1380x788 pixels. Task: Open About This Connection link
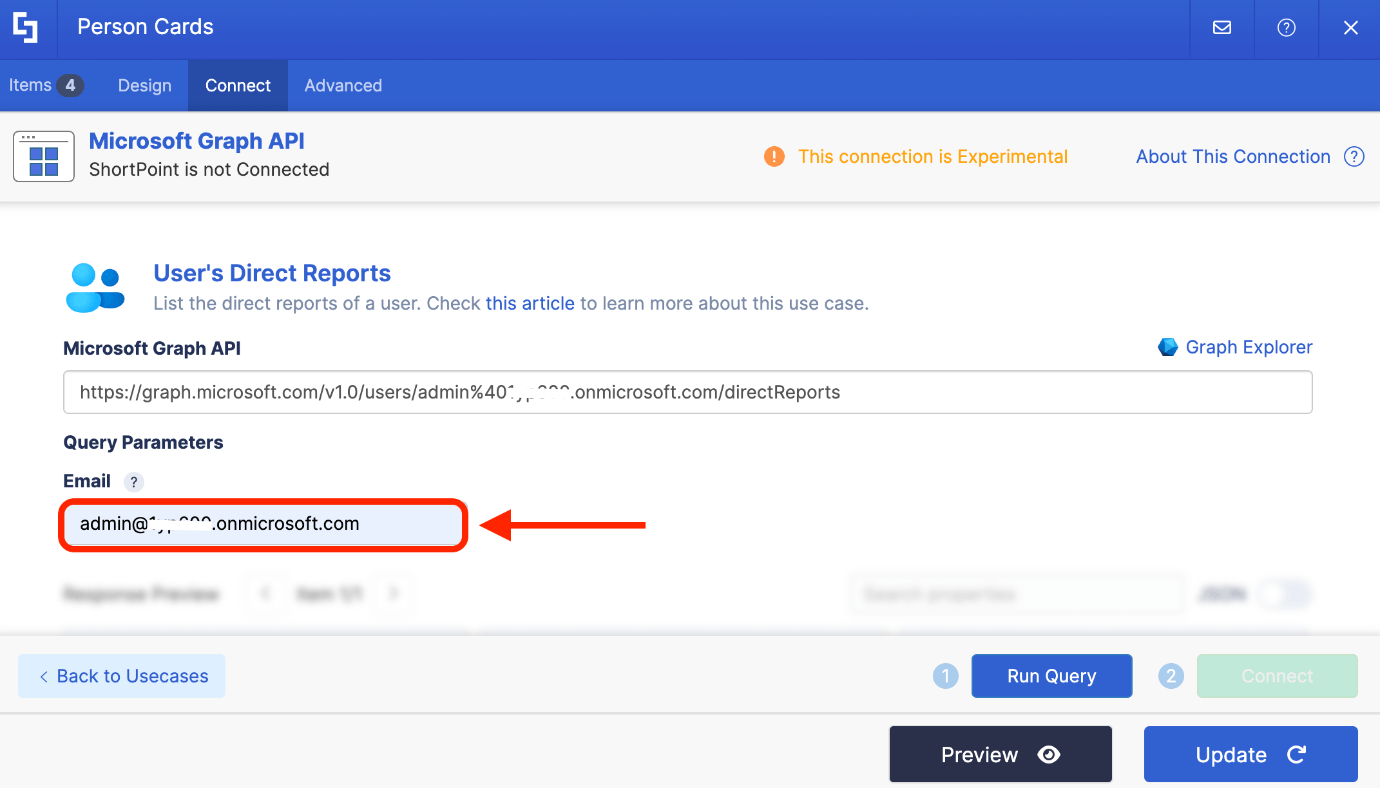[x=1232, y=156]
